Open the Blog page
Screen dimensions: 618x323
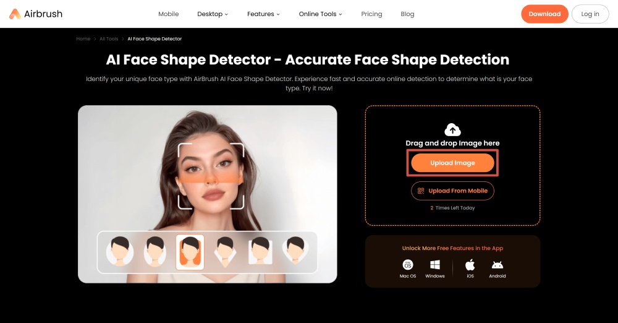pyautogui.click(x=407, y=14)
